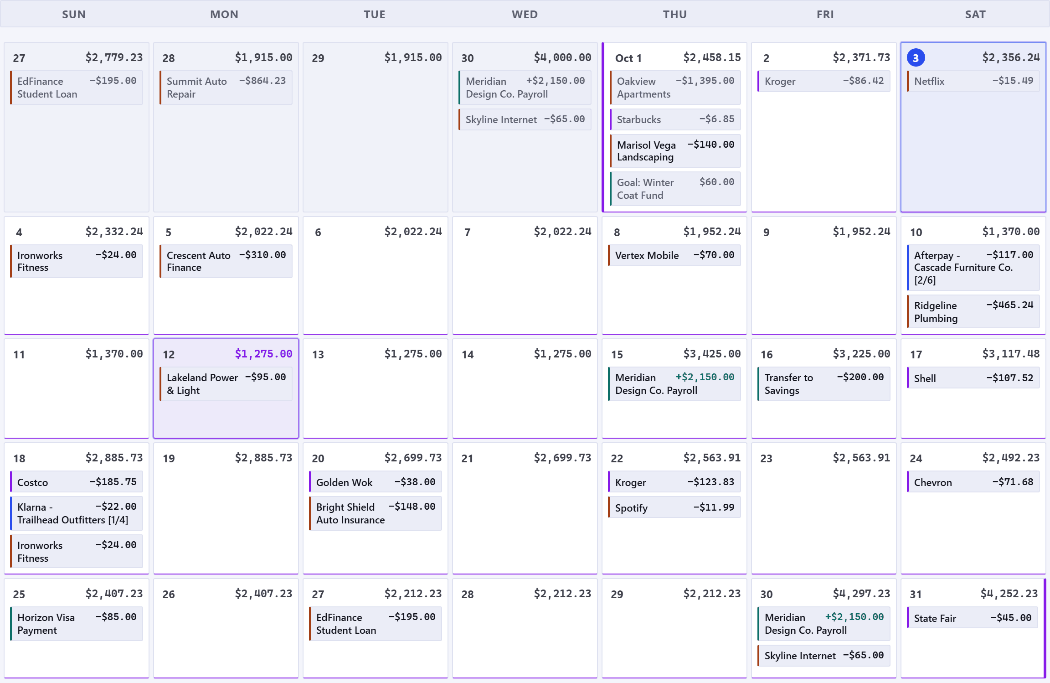Select the day 13 cell showing $1,275.00

[375, 388]
